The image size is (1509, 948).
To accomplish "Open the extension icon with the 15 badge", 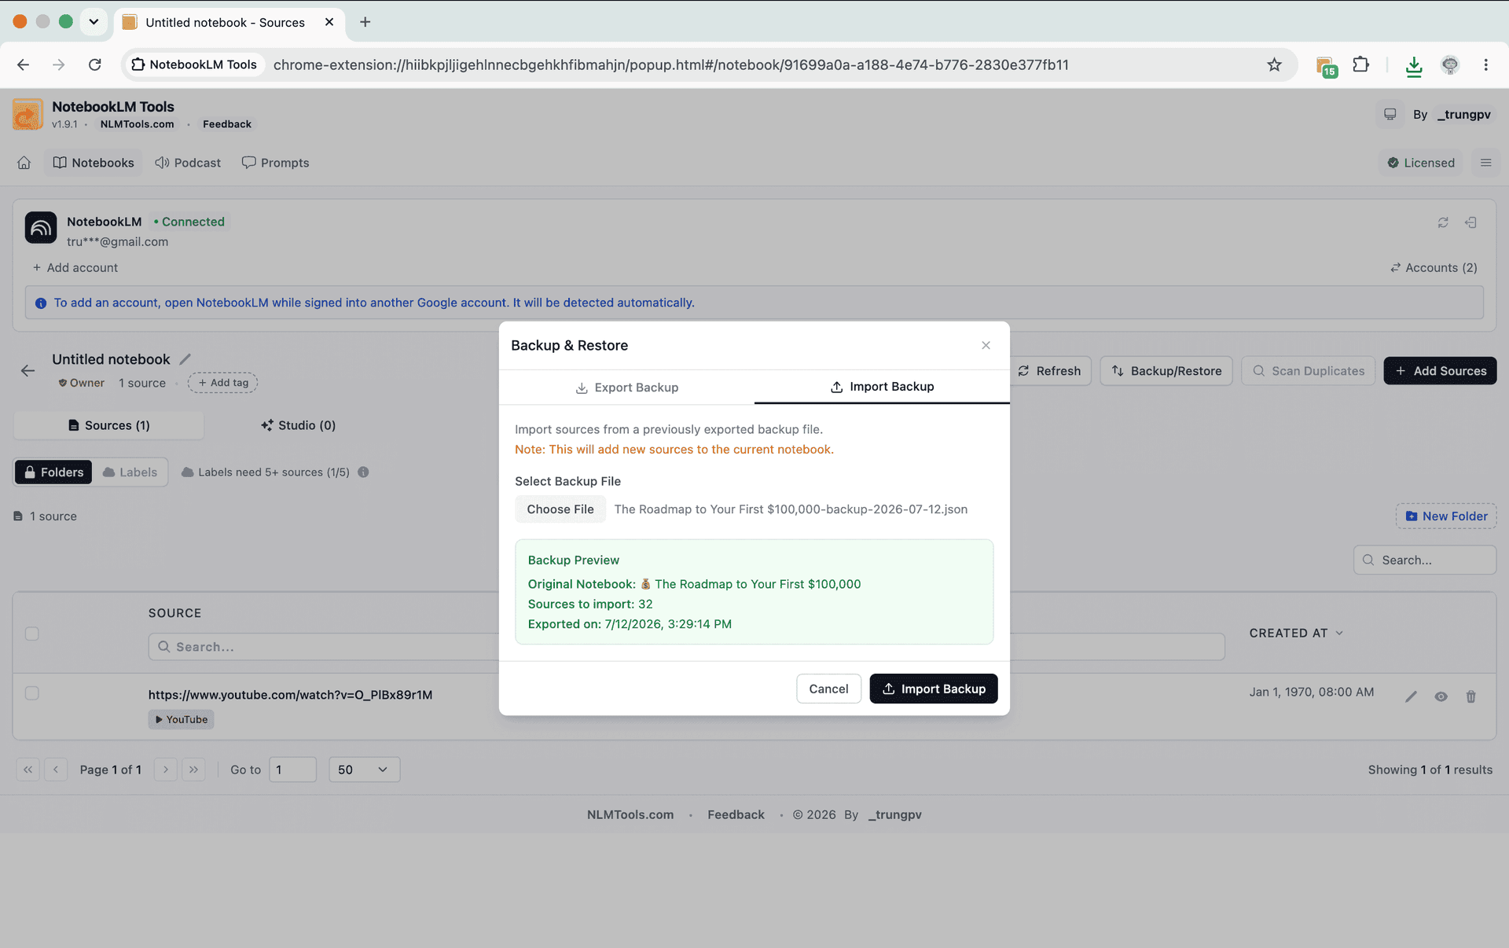I will click(x=1326, y=66).
